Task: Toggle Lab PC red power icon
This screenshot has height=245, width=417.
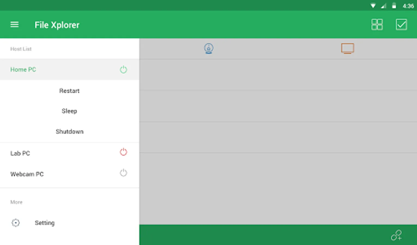Action: point(123,152)
